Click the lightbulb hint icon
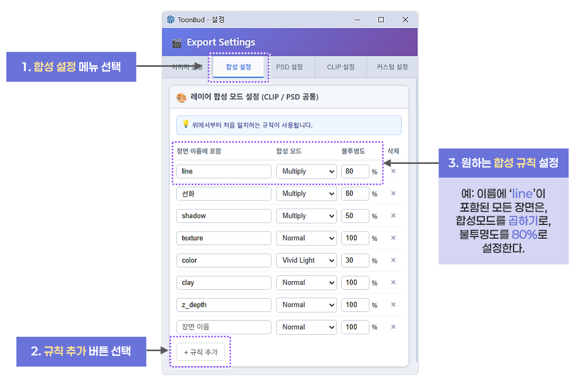 185,124
